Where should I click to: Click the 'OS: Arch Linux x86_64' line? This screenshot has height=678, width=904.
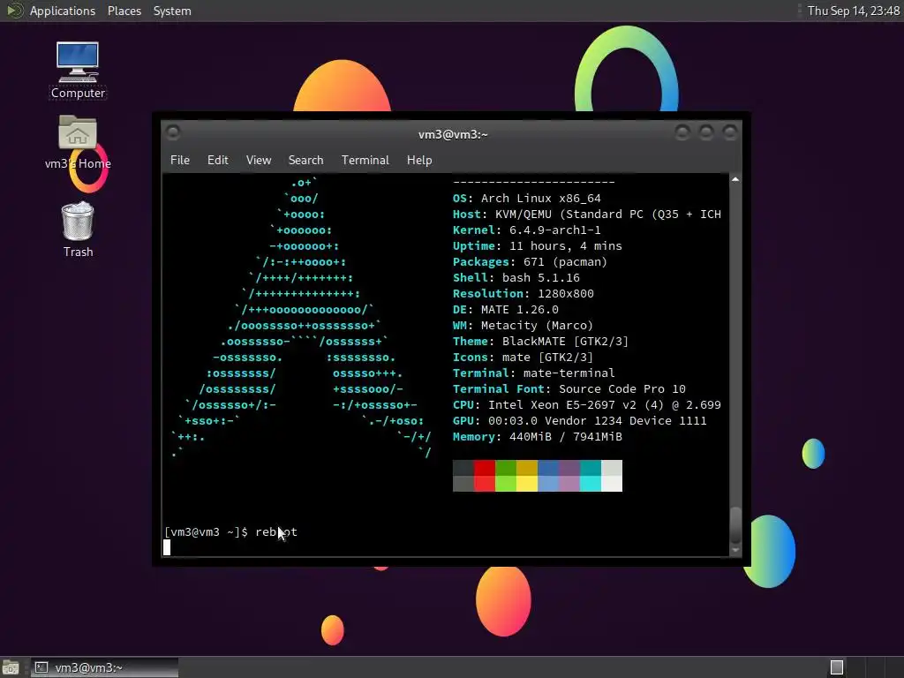pyautogui.click(x=526, y=199)
